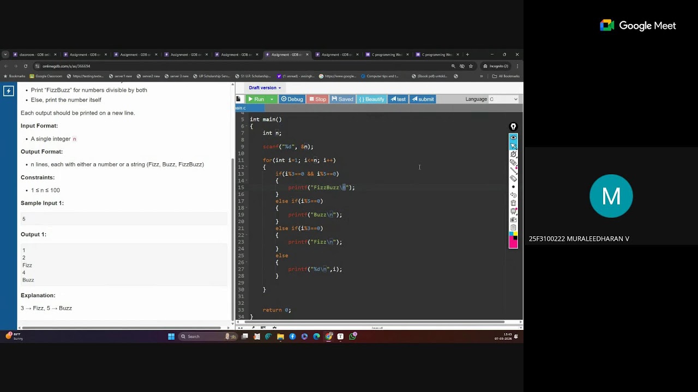
Task: Open the Google Classroom bookmark
Action: (x=46, y=76)
